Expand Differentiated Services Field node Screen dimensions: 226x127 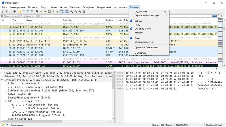tap(5, 91)
